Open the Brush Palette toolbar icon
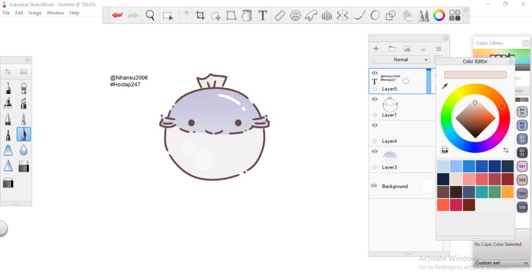This screenshot has height=280, width=532. 423,16
